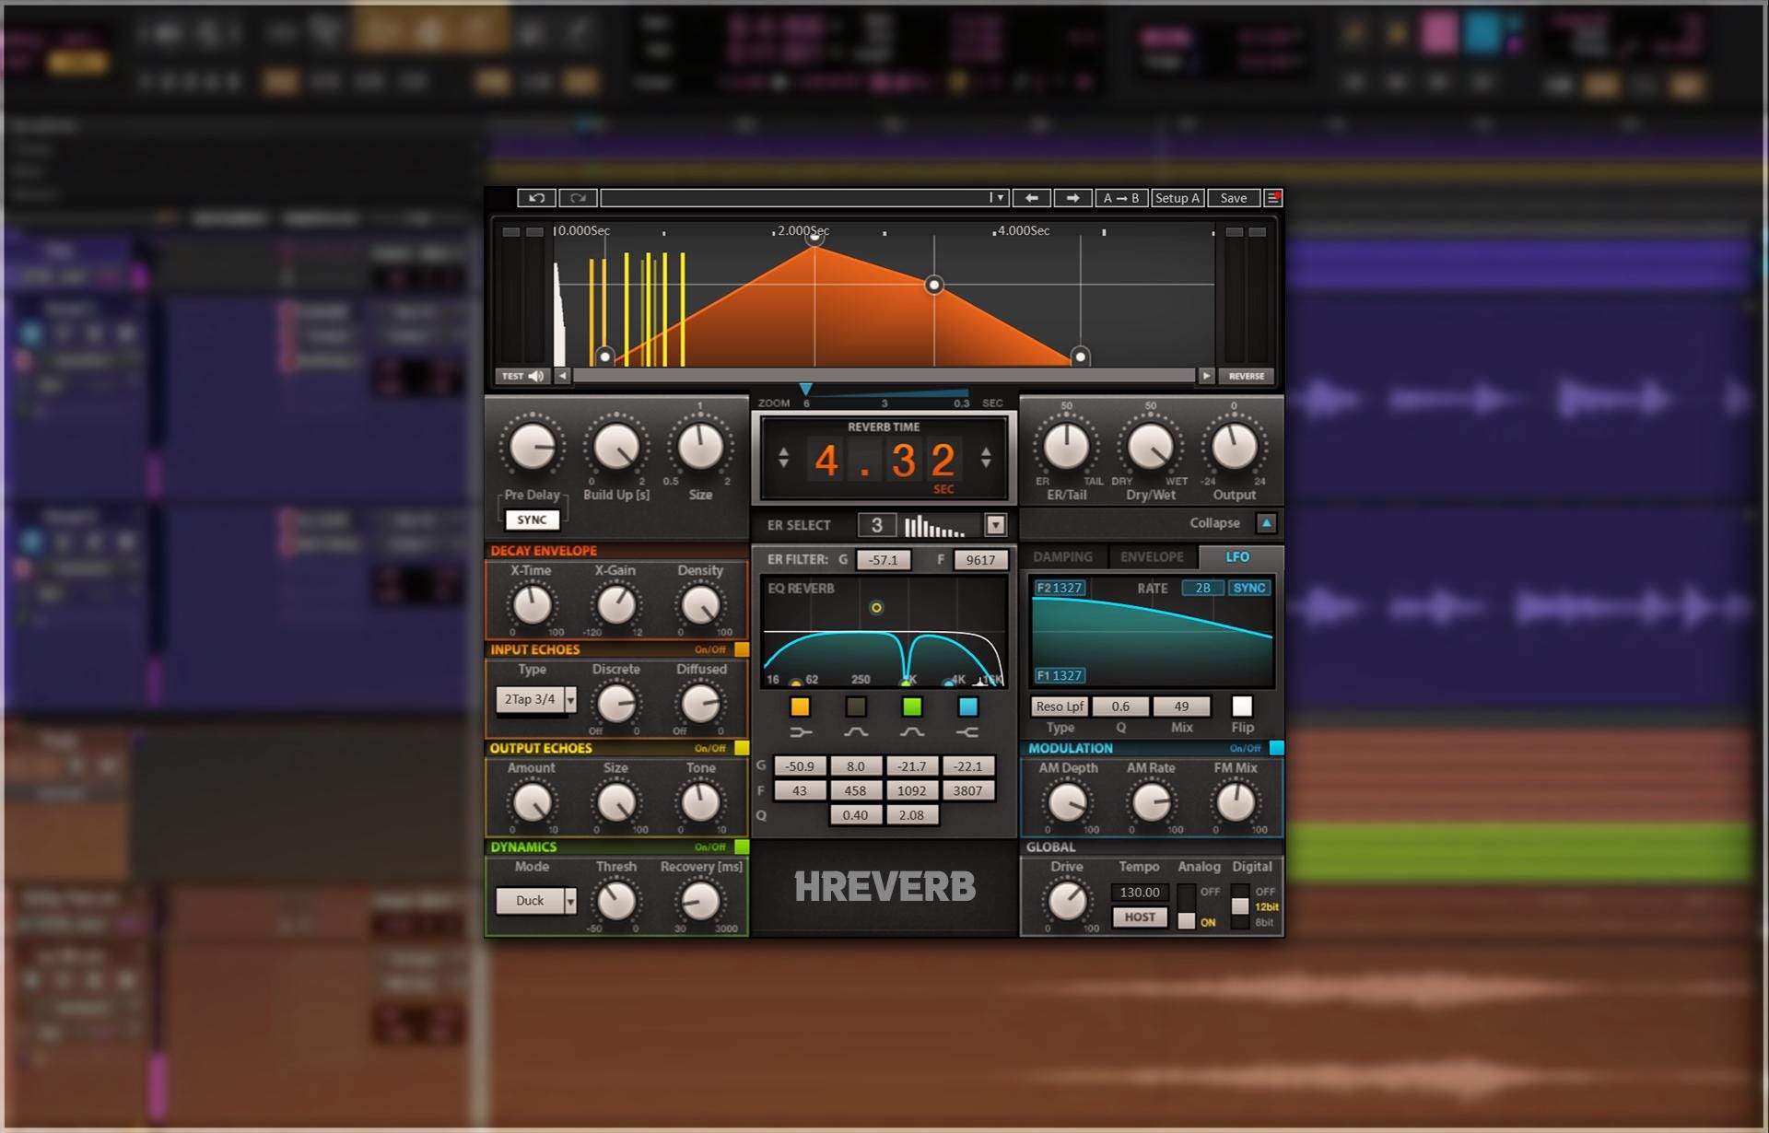Toggle the Analog OFF/ON switch
This screenshot has width=1769, height=1133.
(x=1187, y=906)
